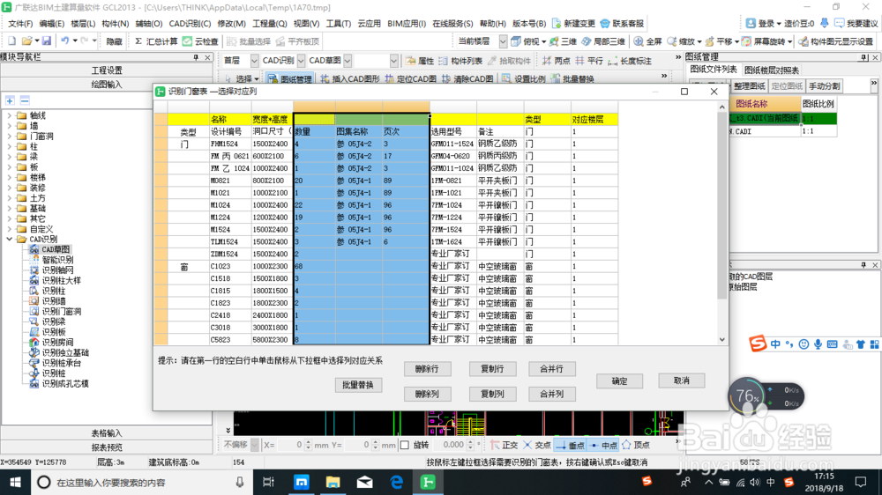Viewport: 882px width, 495px height.
Task: Click 构件列表 component list icon
Action: point(460,61)
